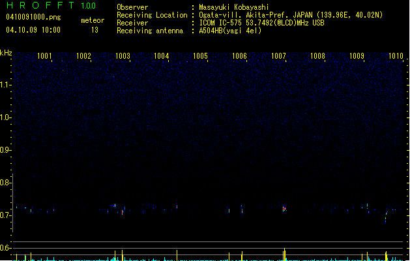Click the 1004 time axis label
This screenshot has width=410, height=261.
click(162, 56)
